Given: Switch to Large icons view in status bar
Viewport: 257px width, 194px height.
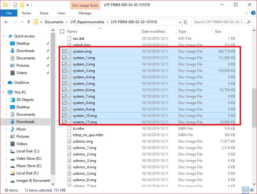Looking at the screenshot, I should [252, 190].
